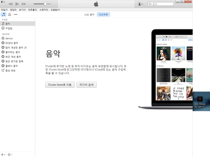Select 구입함 in the sidebar

coord(18,28)
